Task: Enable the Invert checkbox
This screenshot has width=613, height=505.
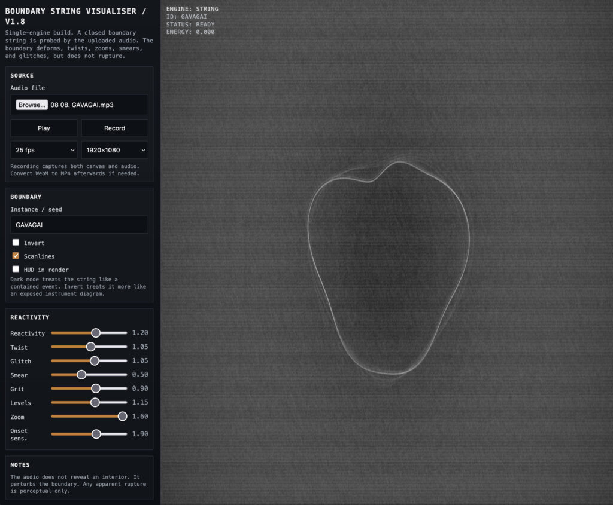Action: [16, 243]
